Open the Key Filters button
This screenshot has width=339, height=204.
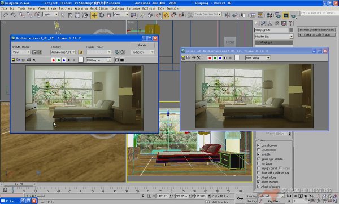tap(273, 201)
